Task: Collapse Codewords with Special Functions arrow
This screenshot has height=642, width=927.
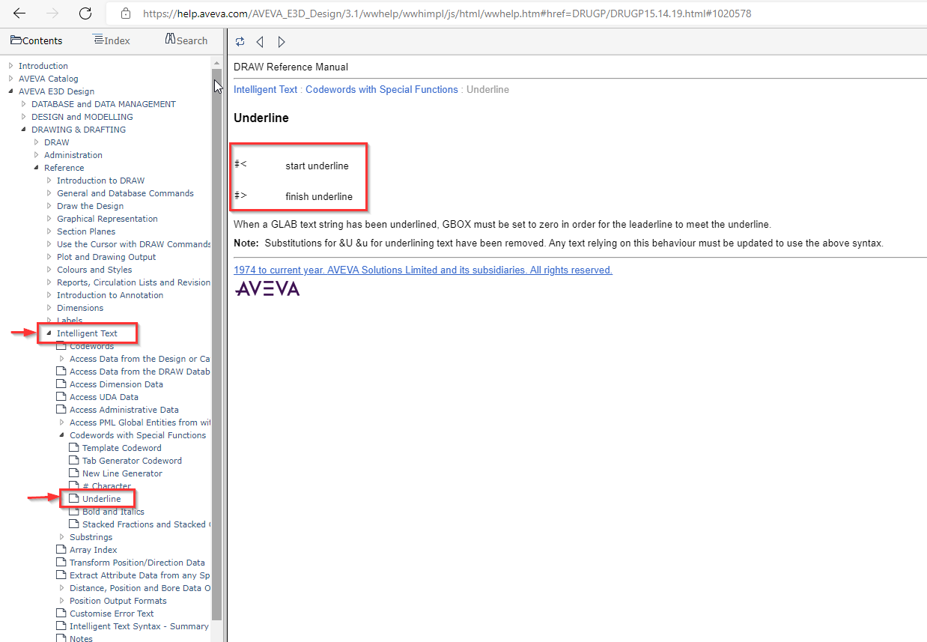Action: point(62,435)
